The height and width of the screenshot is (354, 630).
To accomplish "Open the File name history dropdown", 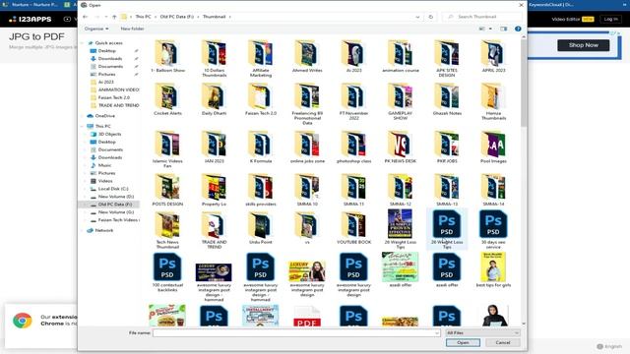I will [437, 333].
